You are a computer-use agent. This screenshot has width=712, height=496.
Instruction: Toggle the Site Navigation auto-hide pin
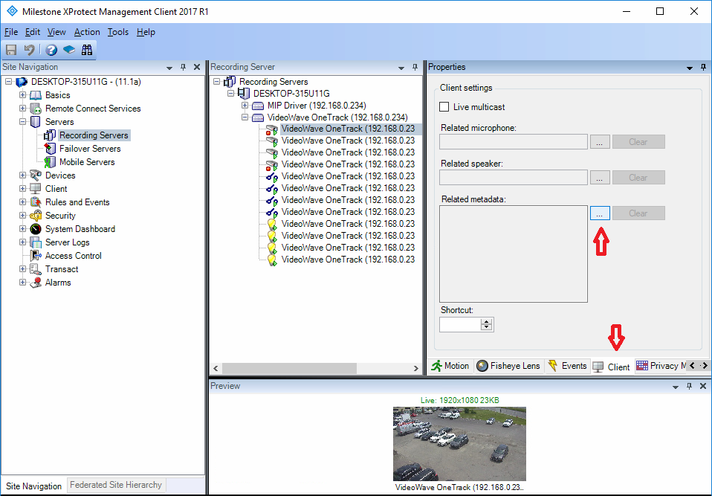coord(183,67)
